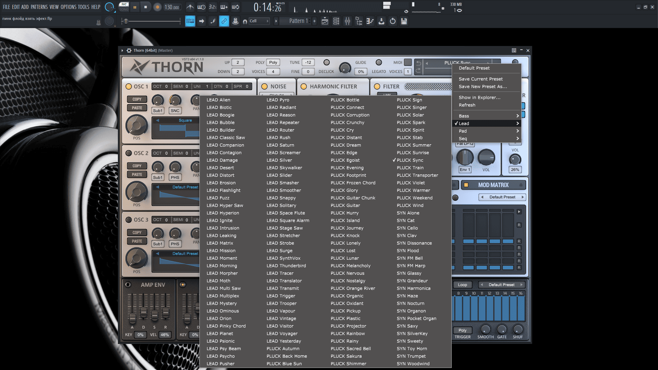The image size is (658, 370).
Task: Open the Playlist window icon
Action: [325, 21]
